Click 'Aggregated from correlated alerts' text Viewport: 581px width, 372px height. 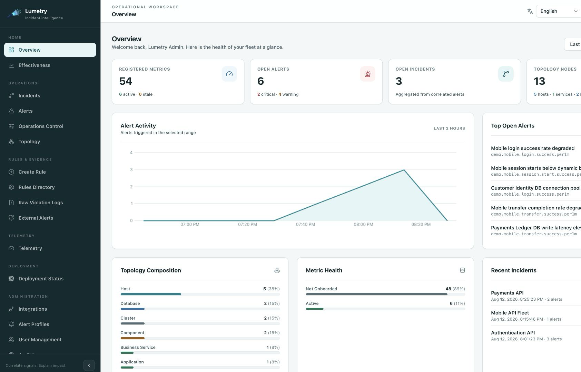tap(430, 94)
